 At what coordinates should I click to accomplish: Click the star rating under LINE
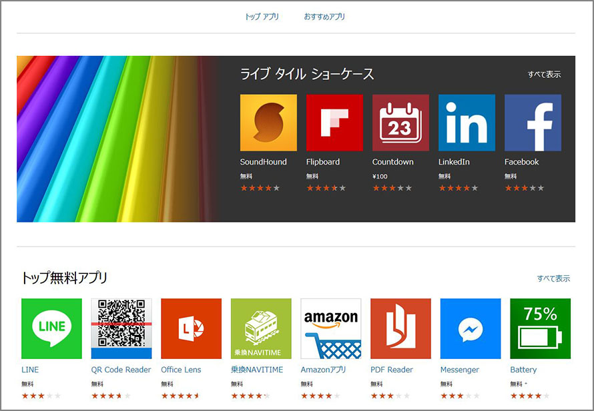(x=41, y=396)
